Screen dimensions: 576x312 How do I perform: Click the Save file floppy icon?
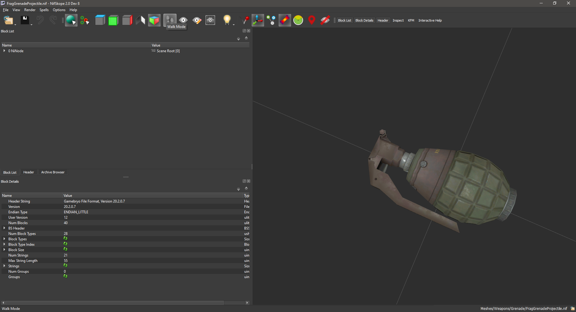(x=25, y=20)
